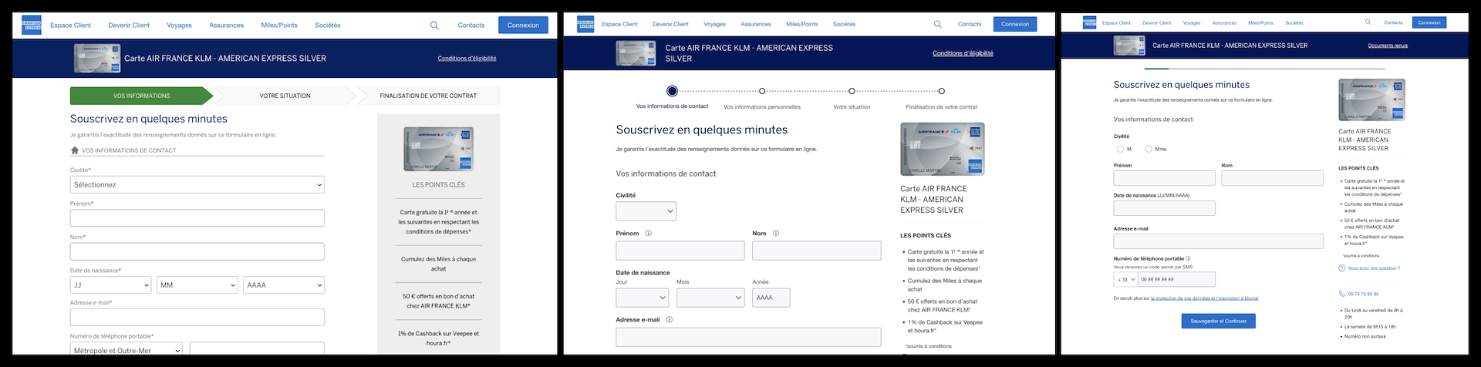
Task: Click the JJ/MM/AAAA birth date field
Action: coord(1164,208)
